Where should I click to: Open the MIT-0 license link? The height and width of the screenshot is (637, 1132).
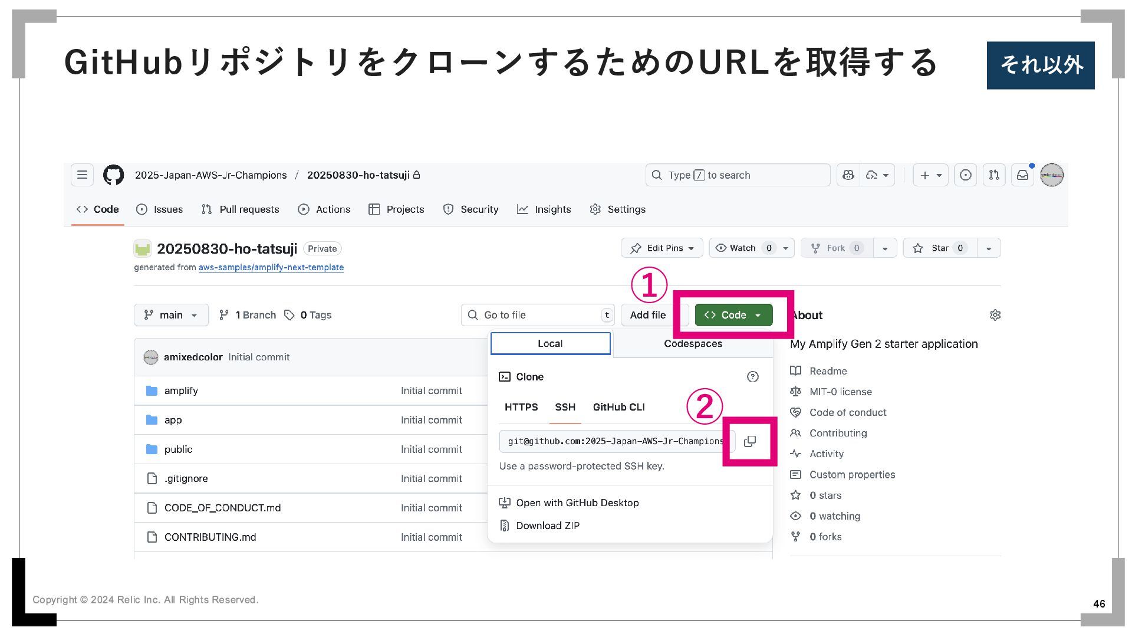(x=831, y=392)
